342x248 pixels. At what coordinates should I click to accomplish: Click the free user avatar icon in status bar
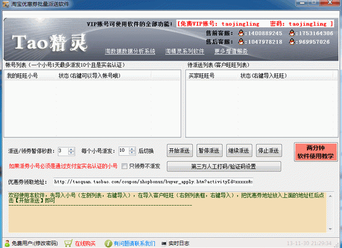click(7, 243)
